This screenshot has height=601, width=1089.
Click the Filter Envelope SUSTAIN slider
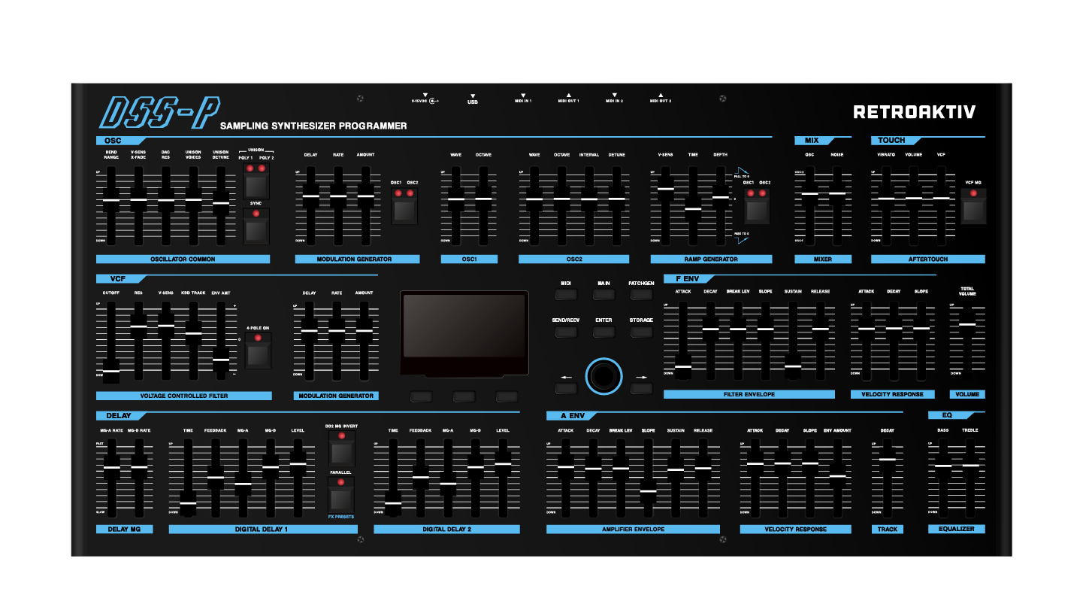pos(793,340)
